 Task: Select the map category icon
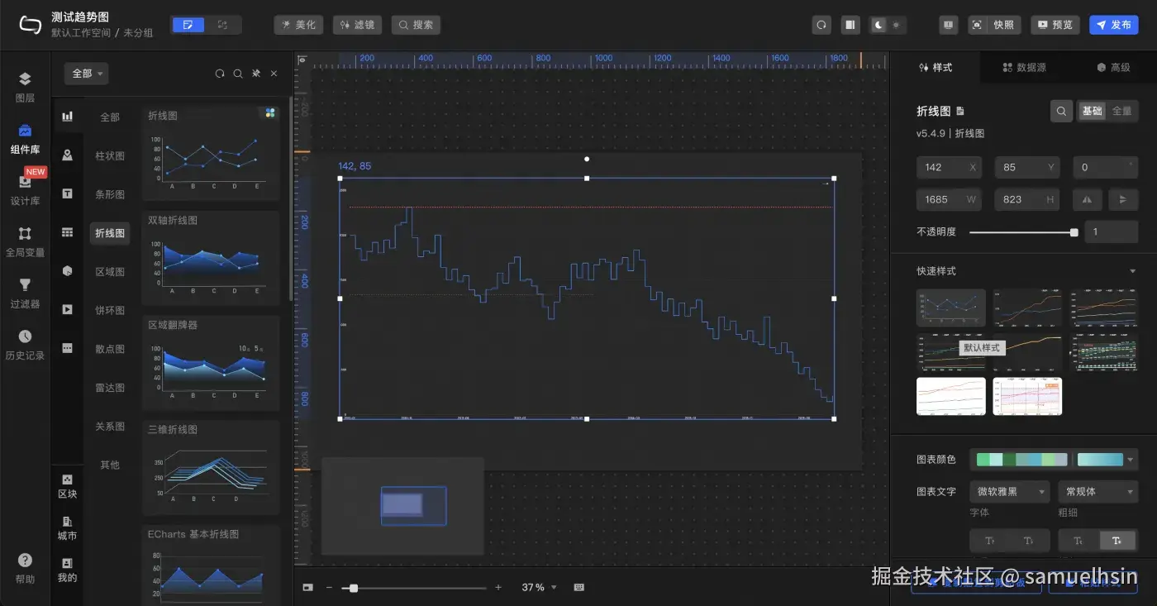pos(68,155)
